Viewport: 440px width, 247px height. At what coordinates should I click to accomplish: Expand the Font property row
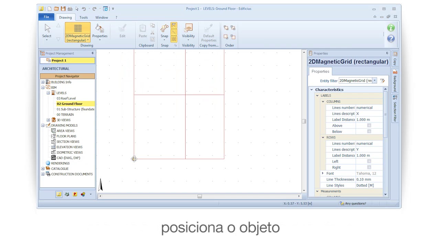[x=322, y=173]
